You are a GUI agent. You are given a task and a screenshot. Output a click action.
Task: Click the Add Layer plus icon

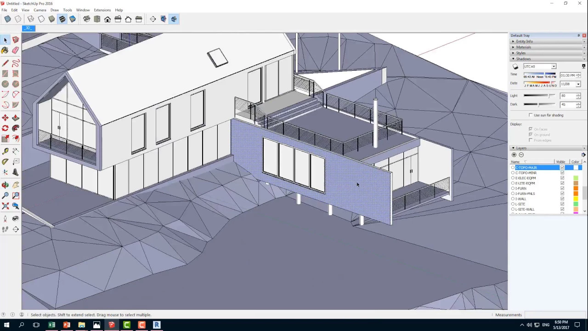514,155
